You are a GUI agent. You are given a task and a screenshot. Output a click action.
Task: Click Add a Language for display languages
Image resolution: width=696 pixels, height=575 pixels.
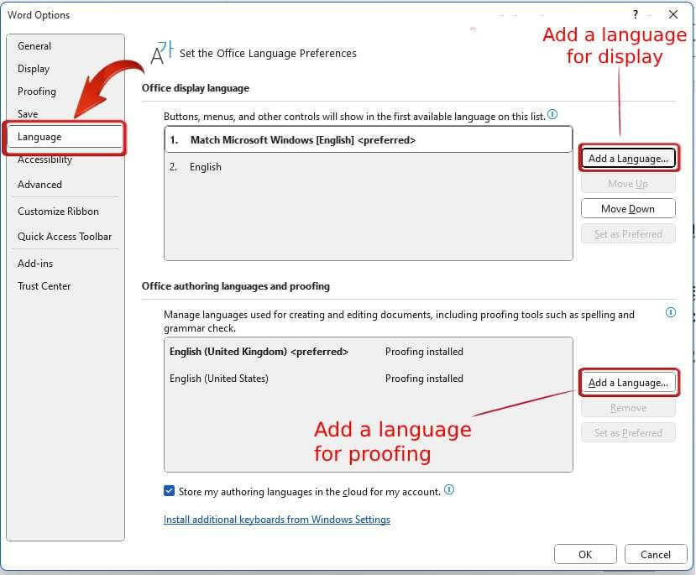(628, 158)
